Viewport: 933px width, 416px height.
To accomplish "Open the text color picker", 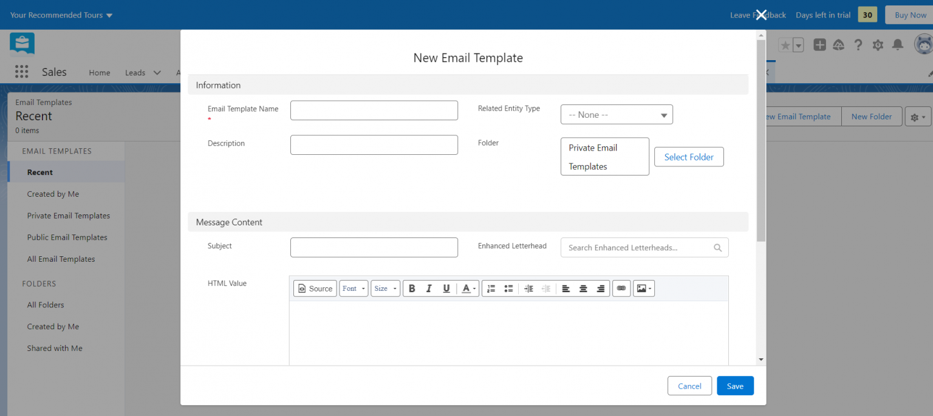I will pos(468,288).
